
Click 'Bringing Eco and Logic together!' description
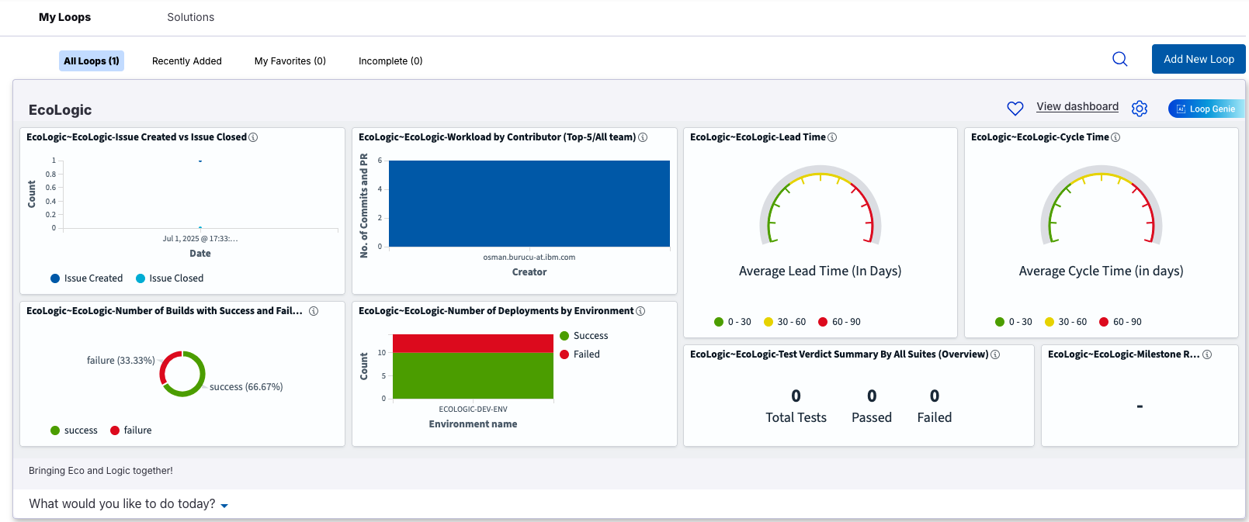[x=101, y=471]
